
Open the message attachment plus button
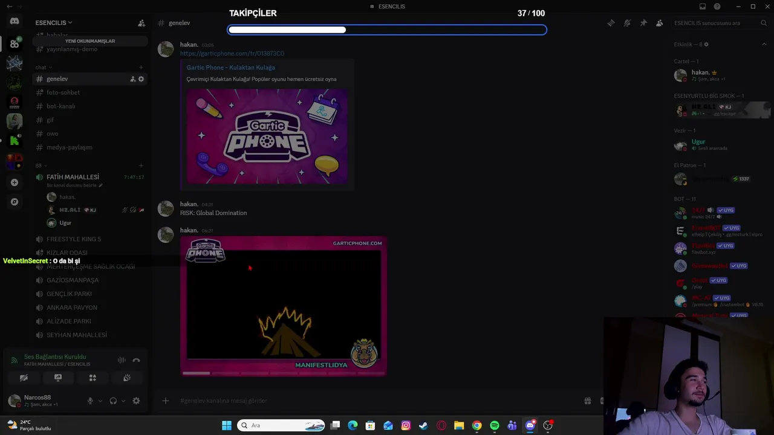click(165, 401)
